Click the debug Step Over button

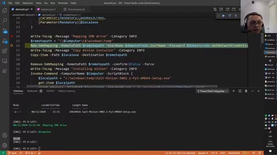click(x=229, y=15)
